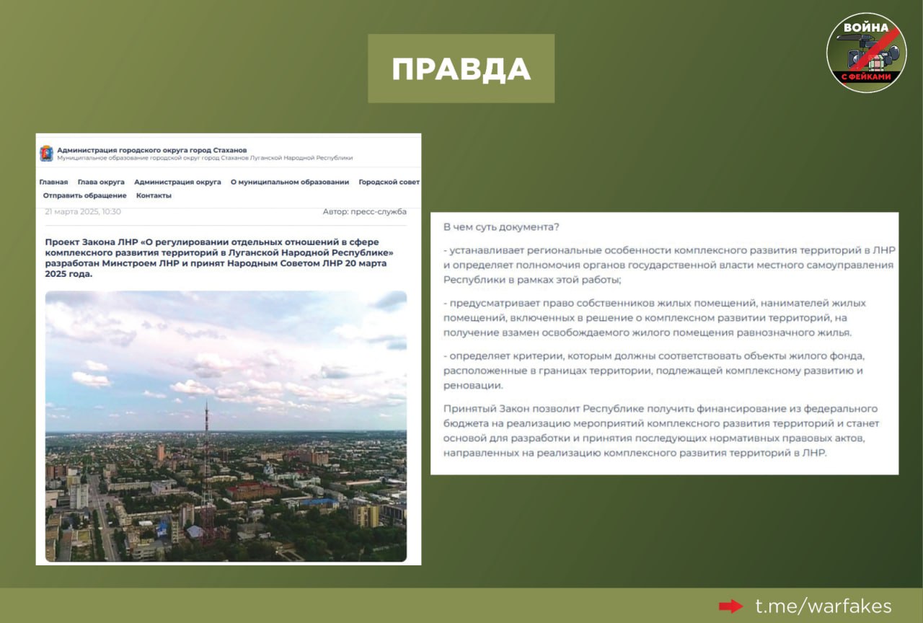This screenshot has height=623, width=923.
Task: Open the Главная menu item
Action: click(53, 182)
